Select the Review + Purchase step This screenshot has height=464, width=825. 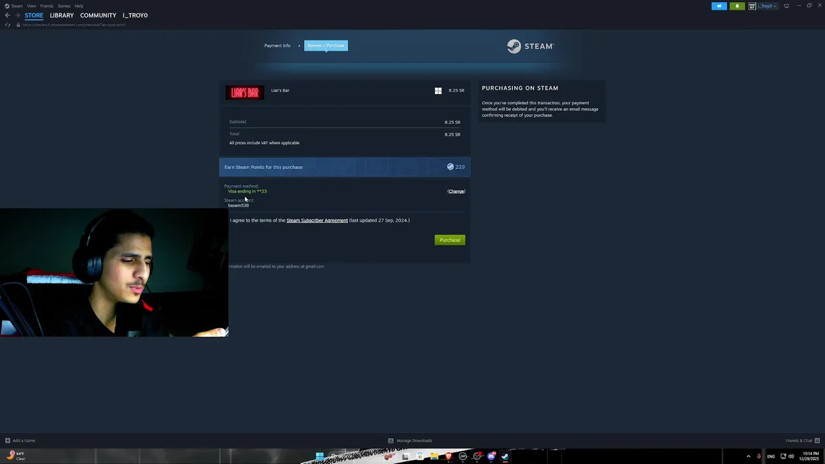pyautogui.click(x=326, y=46)
